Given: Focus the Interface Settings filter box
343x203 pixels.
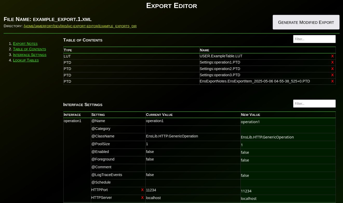Looking at the screenshot, I should pos(314,103).
